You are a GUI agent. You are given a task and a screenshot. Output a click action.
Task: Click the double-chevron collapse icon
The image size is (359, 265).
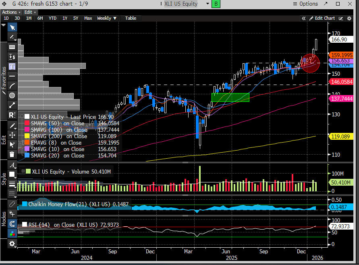click(x=303, y=19)
